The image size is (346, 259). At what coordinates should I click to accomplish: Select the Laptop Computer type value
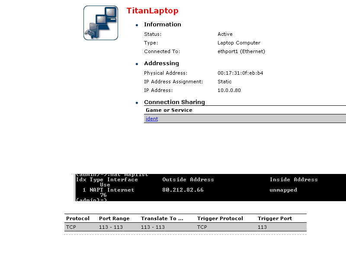coord(239,43)
